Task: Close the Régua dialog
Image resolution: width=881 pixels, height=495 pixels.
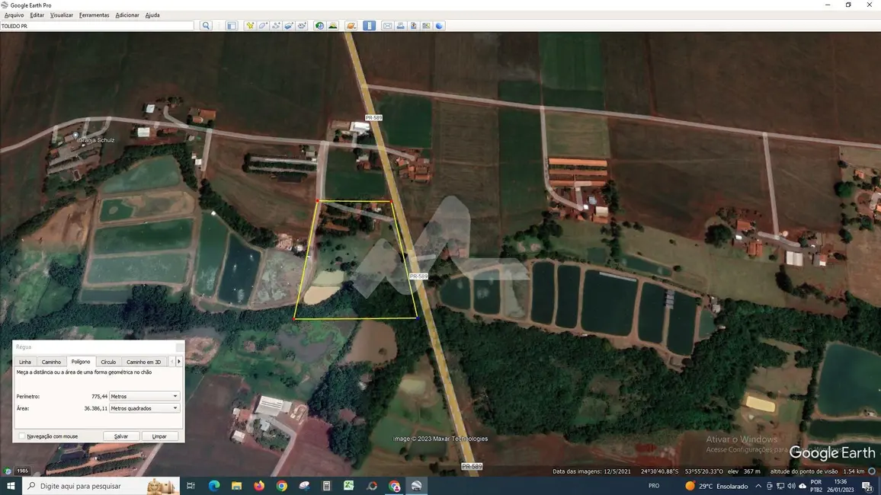Action: 179,346
